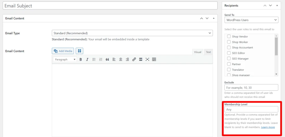Check the SEO Manager role
Screen dimensions: 285x137
click(229, 59)
